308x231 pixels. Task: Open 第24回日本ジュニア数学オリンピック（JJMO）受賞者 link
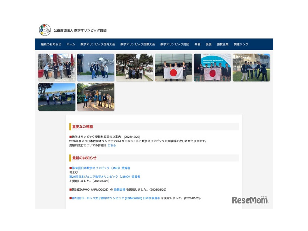pos(105,177)
